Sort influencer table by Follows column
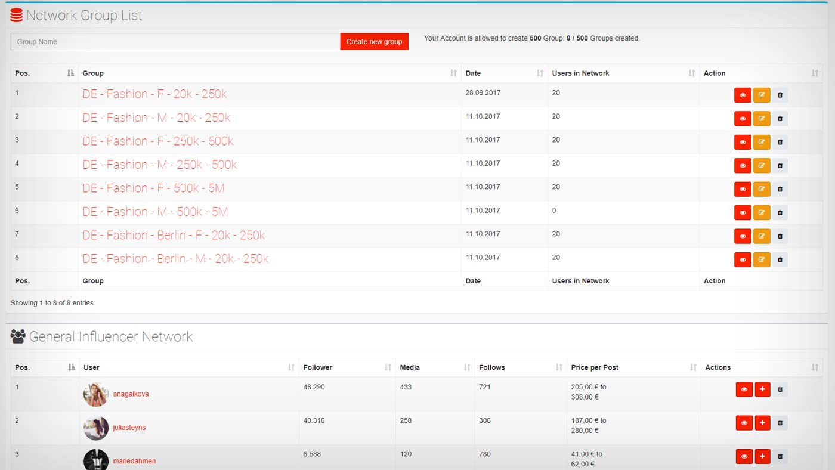835x470 pixels. tap(521, 367)
